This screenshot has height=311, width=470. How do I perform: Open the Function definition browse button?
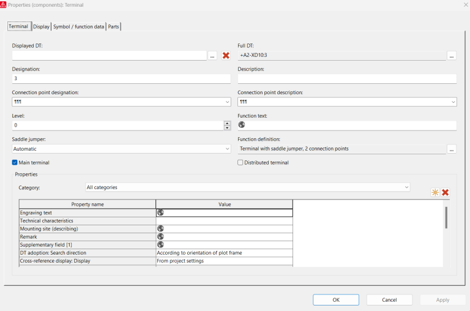click(452, 149)
